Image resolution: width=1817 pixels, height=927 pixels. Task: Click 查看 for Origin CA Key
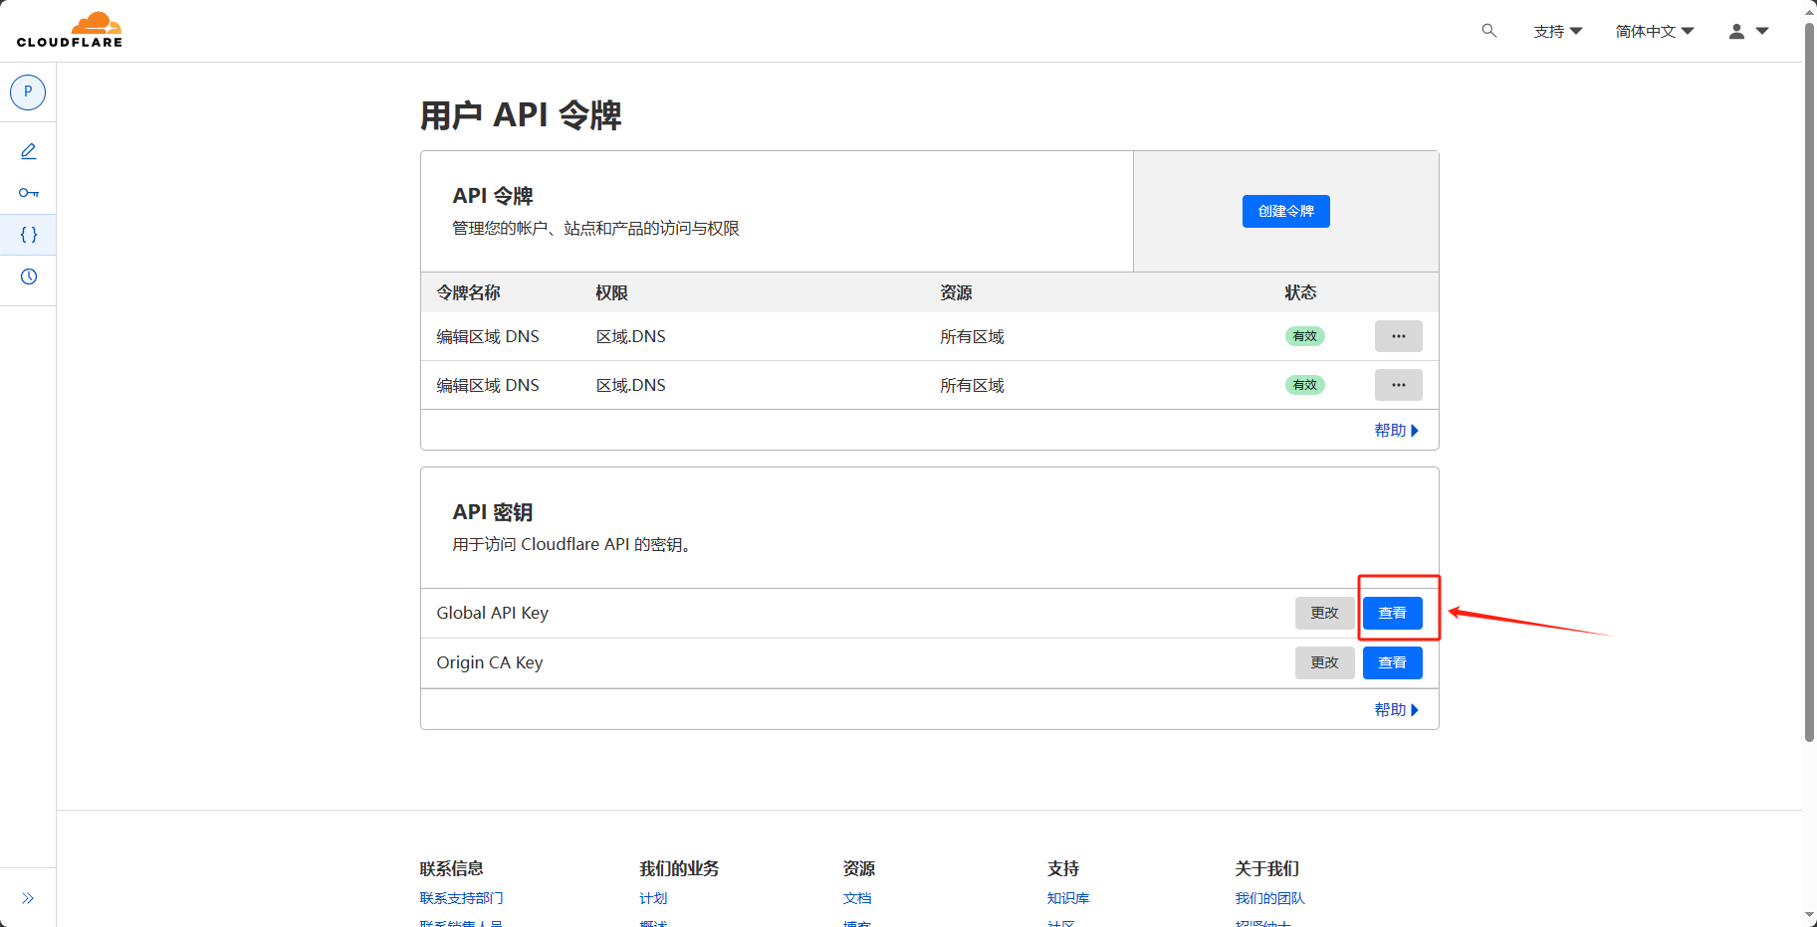click(1392, 662)
